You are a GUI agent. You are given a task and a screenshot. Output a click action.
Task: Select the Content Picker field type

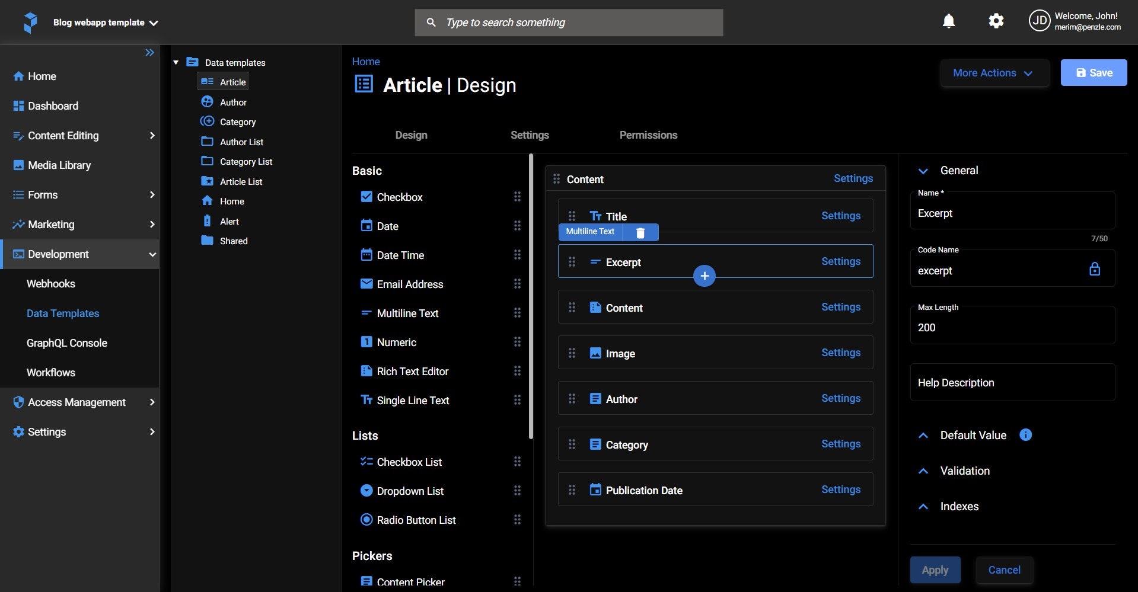pyautogui.click(x=403, y=582)
